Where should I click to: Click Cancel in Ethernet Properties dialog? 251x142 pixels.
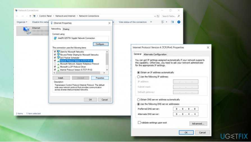pyautogui.click(x=104, y=100)
